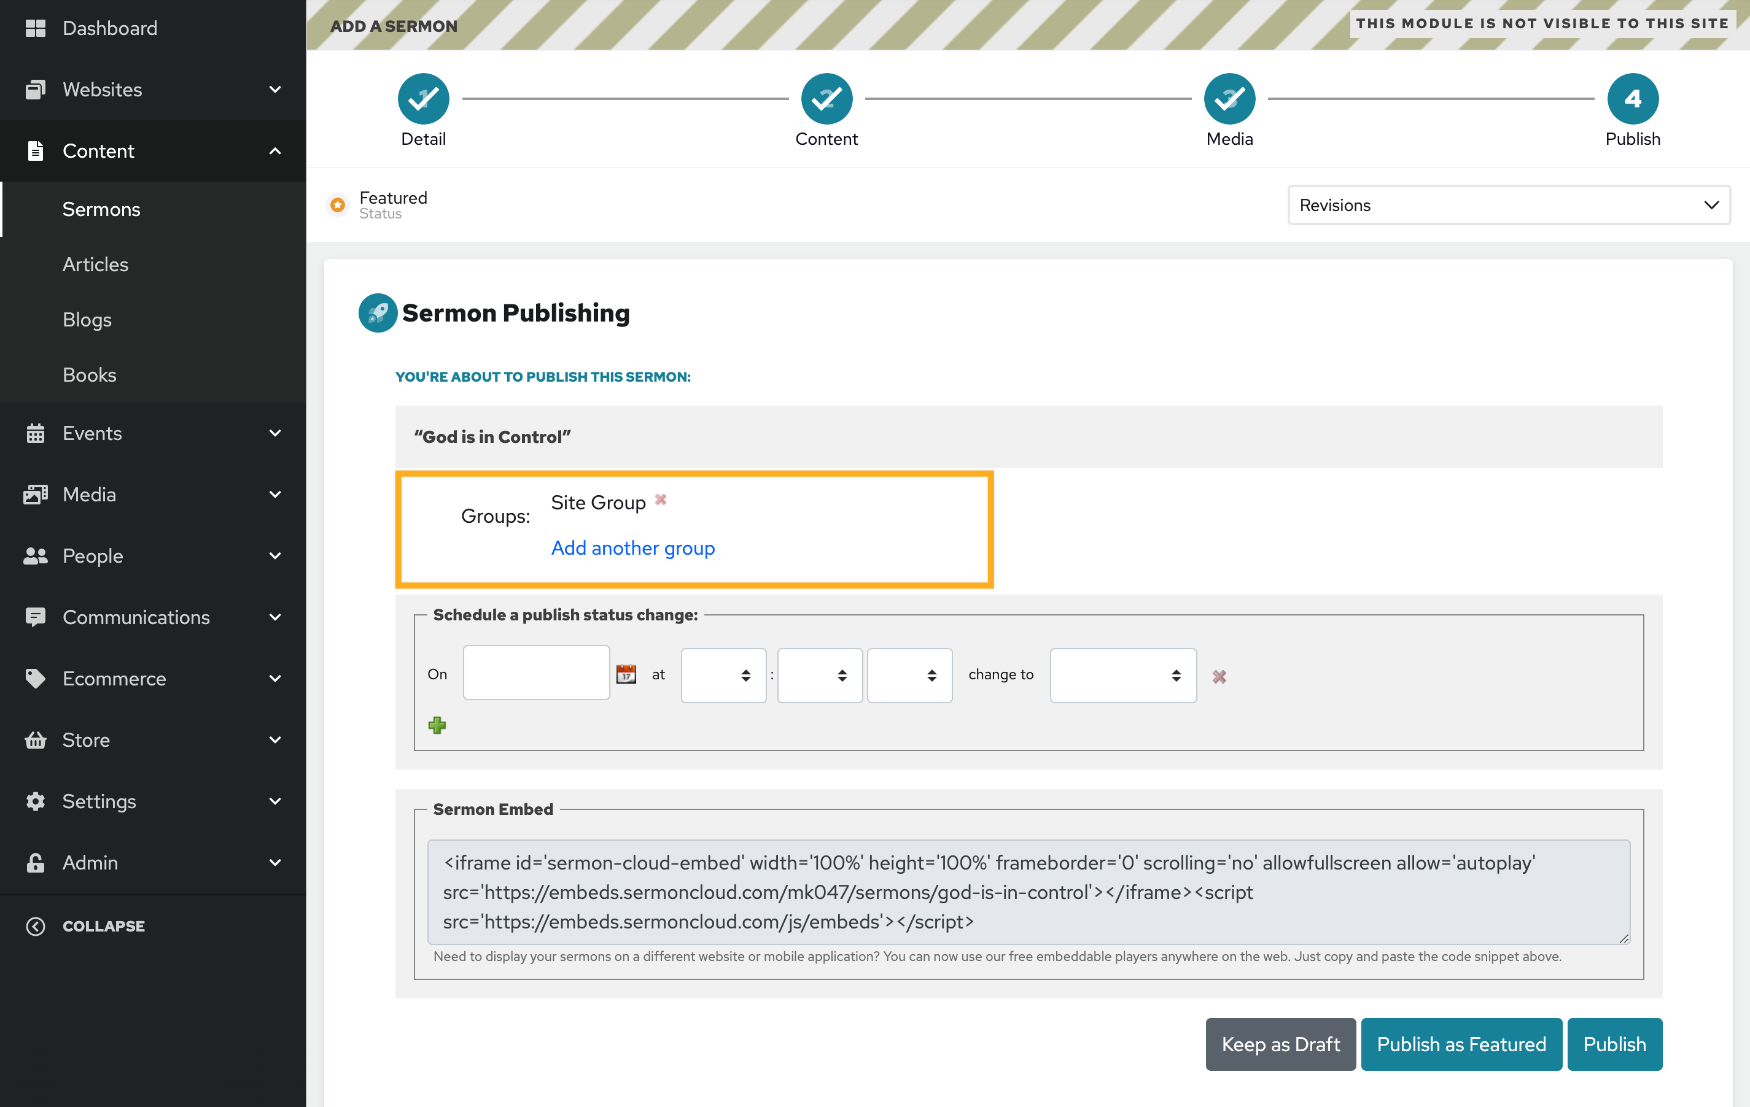Open Blogs in the sidebar

tap(87, 320)
